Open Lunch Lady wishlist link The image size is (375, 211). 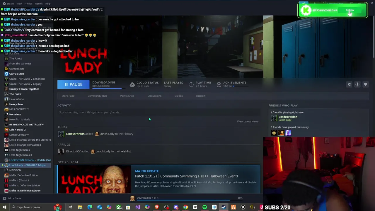pos(126,152)
